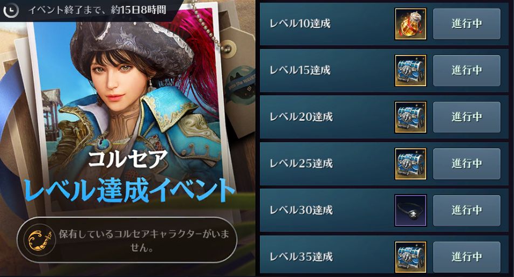The height and width of the screenshot is (277, 514).
Task: Click the 進行中 button for レベル30達成
Action: pyautogui.click(x=467, y=211)
